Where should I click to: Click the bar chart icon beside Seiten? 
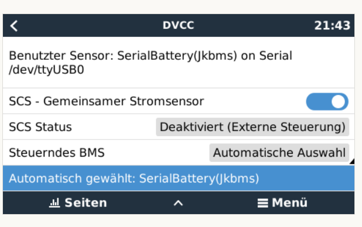click(54, 203)
